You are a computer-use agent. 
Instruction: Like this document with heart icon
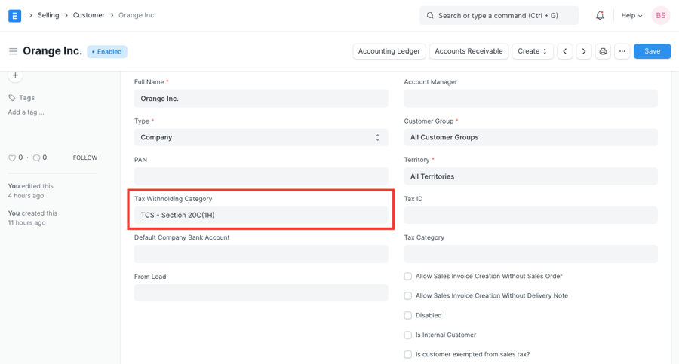12,158
